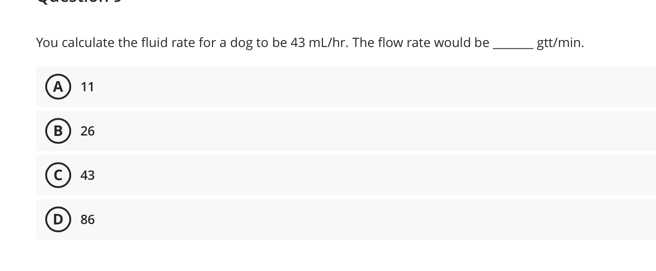Screen dimensions: 656x271
Task: Click the circled letter B icon
Action: pos(58,131)
